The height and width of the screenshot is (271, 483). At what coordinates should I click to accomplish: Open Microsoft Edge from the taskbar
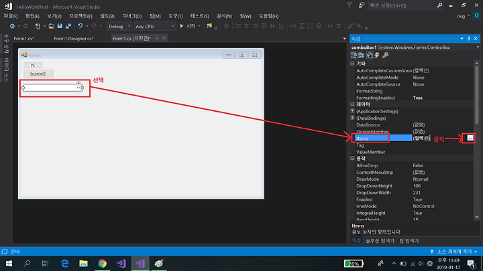64,264
